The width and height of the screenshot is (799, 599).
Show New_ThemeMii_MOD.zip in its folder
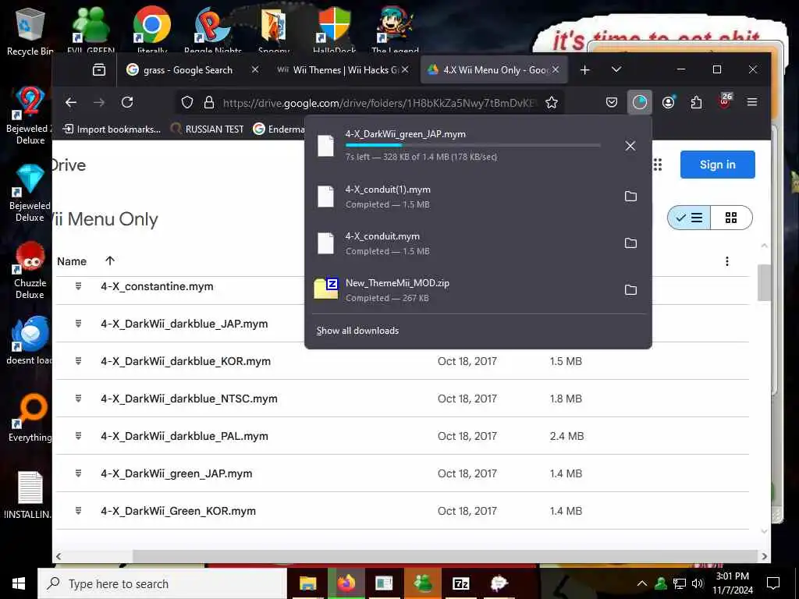630,290
